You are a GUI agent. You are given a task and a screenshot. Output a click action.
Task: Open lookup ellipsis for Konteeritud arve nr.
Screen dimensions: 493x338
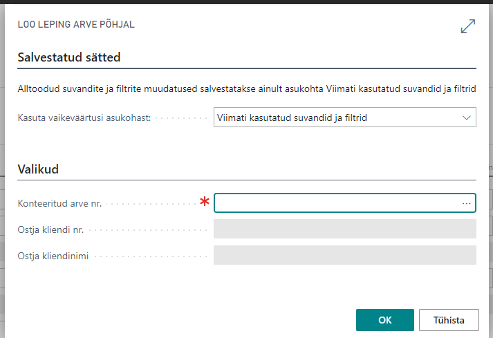pos(467,203)
